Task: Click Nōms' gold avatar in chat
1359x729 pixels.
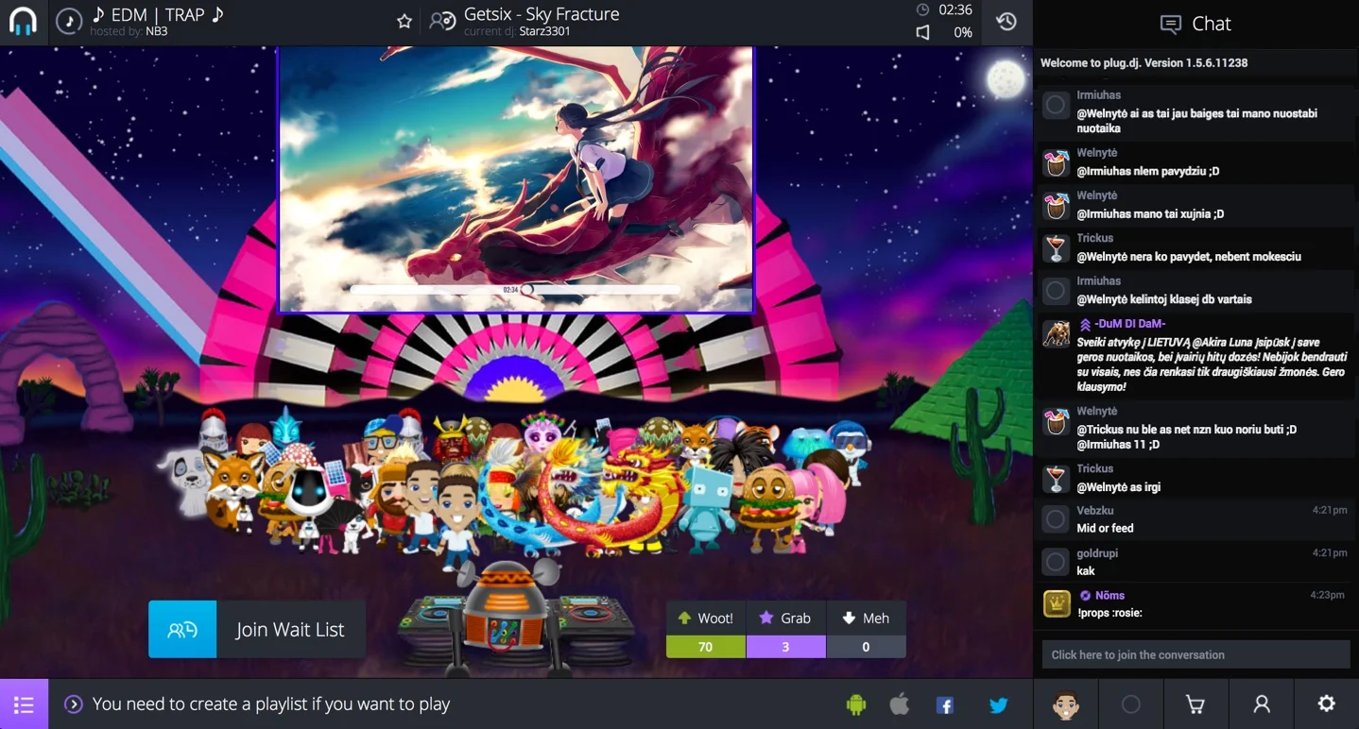Action: [1056, 603]
